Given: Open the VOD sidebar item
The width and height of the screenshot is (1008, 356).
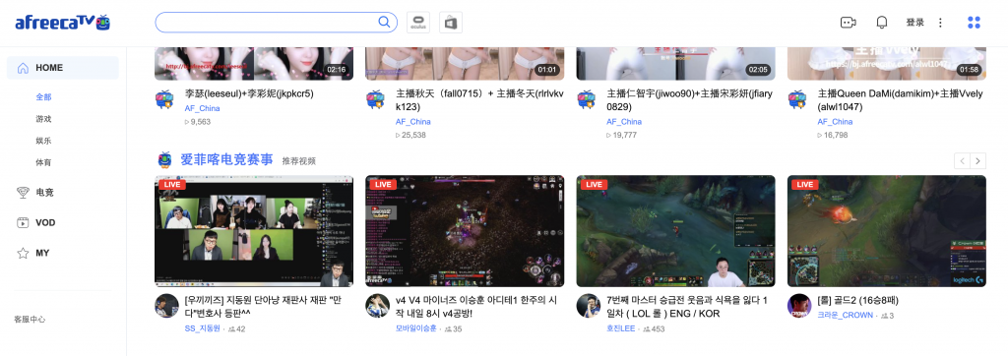Looking at the screenshot, I should (x=36, y=222).
